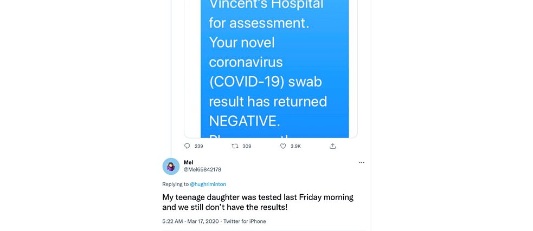Click the 239 replies count

click(198, 146)
